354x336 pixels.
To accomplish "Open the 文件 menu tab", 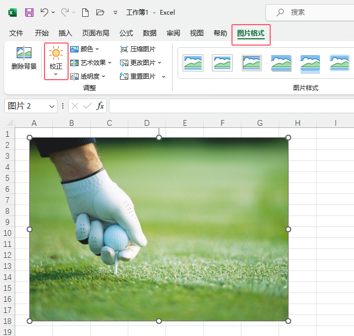I will [16, 33].
